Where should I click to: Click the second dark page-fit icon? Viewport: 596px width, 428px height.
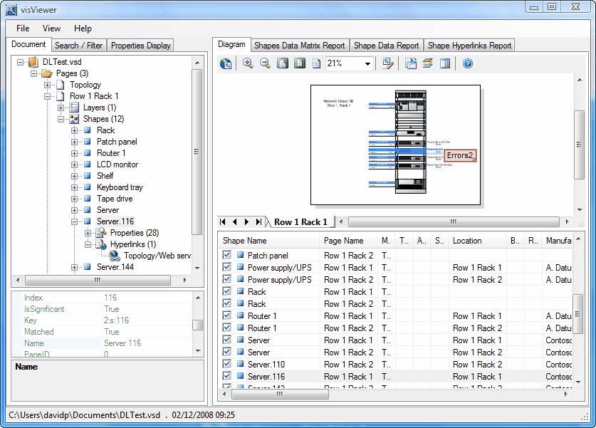(x=300, y=63)
